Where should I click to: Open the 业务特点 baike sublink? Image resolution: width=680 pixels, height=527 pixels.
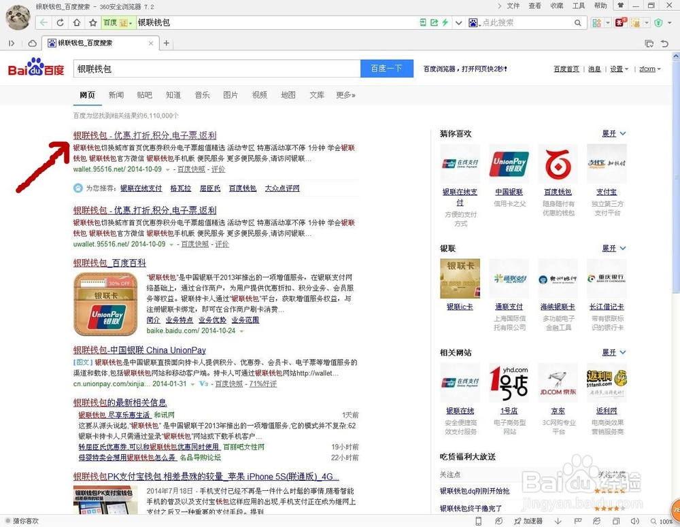[x=179, y=320]
